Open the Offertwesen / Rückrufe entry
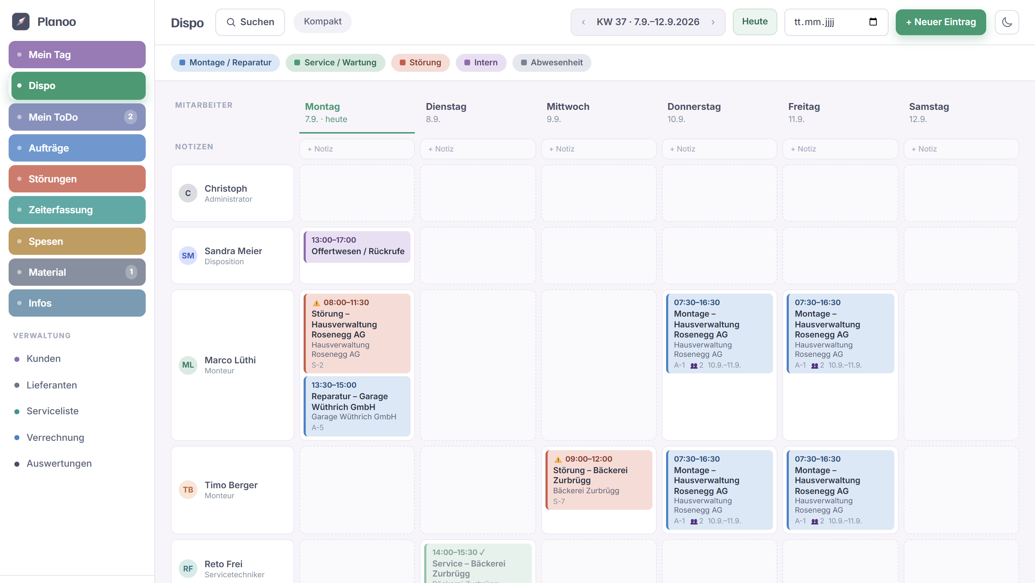Image resolution: width=1035 pixels, height=583 pixels. 357,247
